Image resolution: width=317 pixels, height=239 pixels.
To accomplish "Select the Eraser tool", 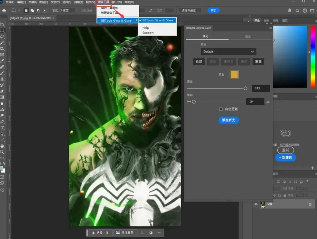I will tap(2, 91).
